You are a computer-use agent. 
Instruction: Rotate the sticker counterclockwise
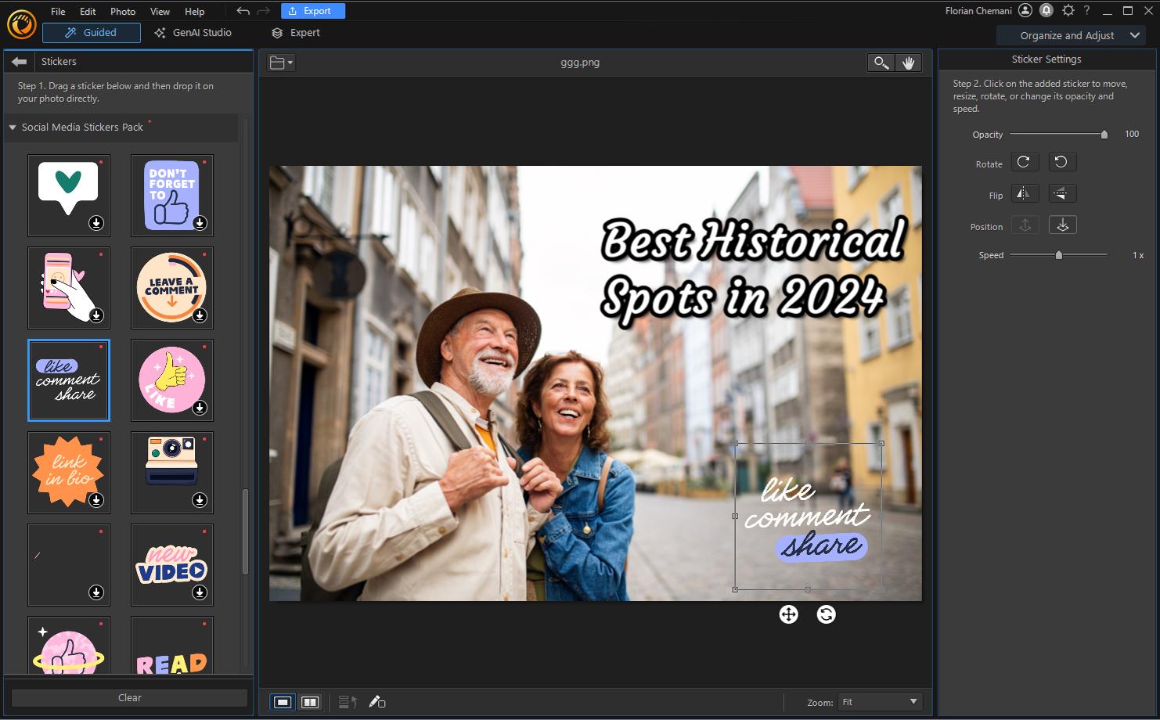1061,162
